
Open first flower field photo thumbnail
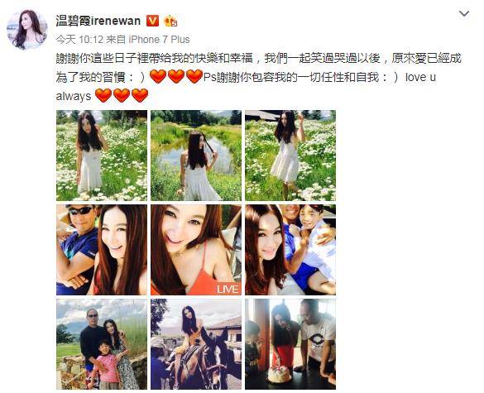click(102, 156)
